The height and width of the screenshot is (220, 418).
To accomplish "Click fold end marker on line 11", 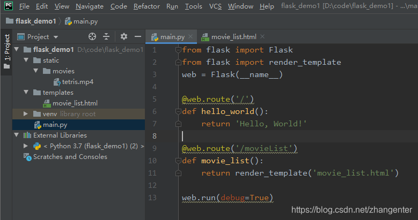I will coord(178,173).
